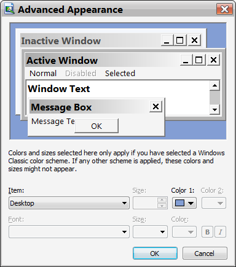Click the Advanced Appearance title bar icon
Screen dimensions: 236x267
coord(9,9)
